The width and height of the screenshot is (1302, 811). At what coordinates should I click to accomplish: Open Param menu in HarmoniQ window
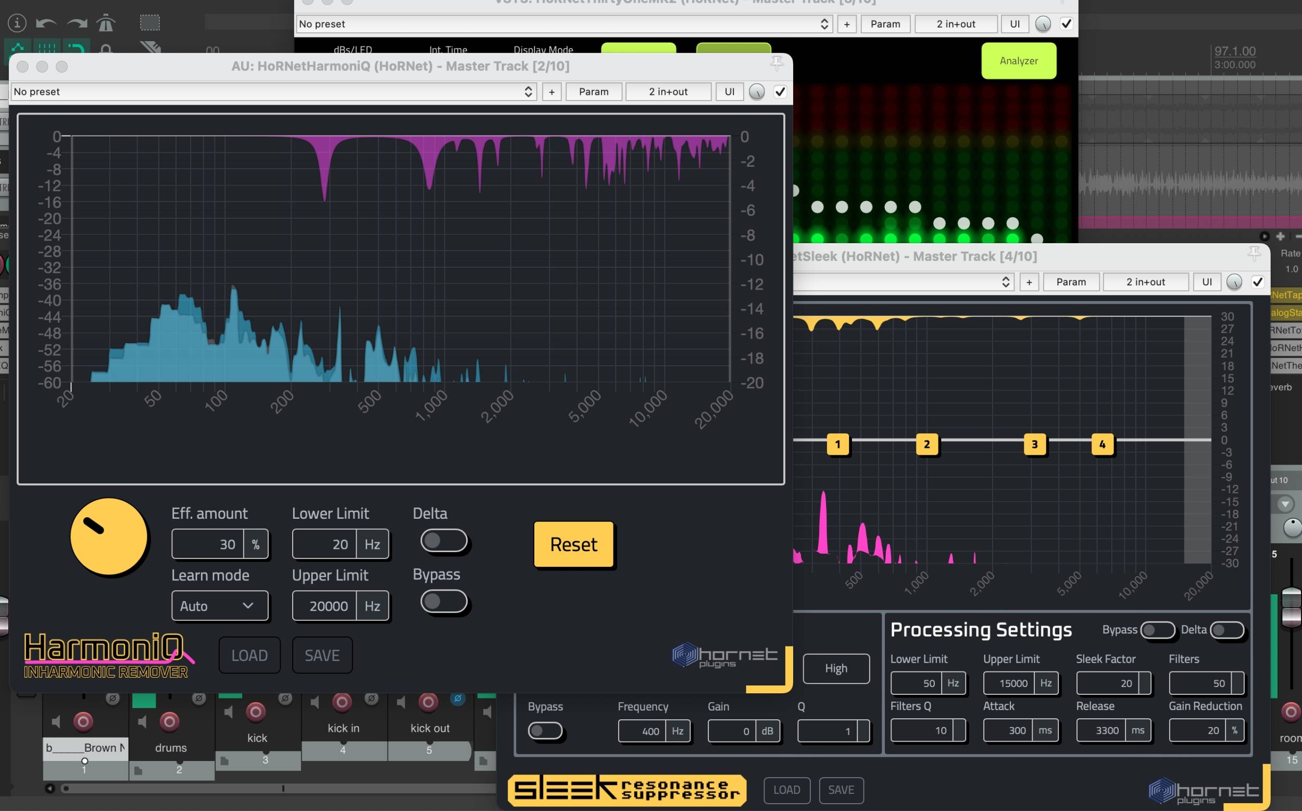pyautogui.click(x=594, y=92)
